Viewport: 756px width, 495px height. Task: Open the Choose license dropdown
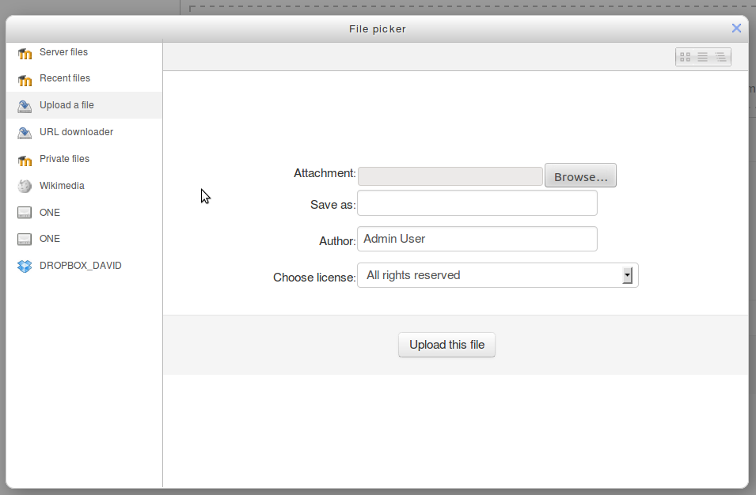498,275
